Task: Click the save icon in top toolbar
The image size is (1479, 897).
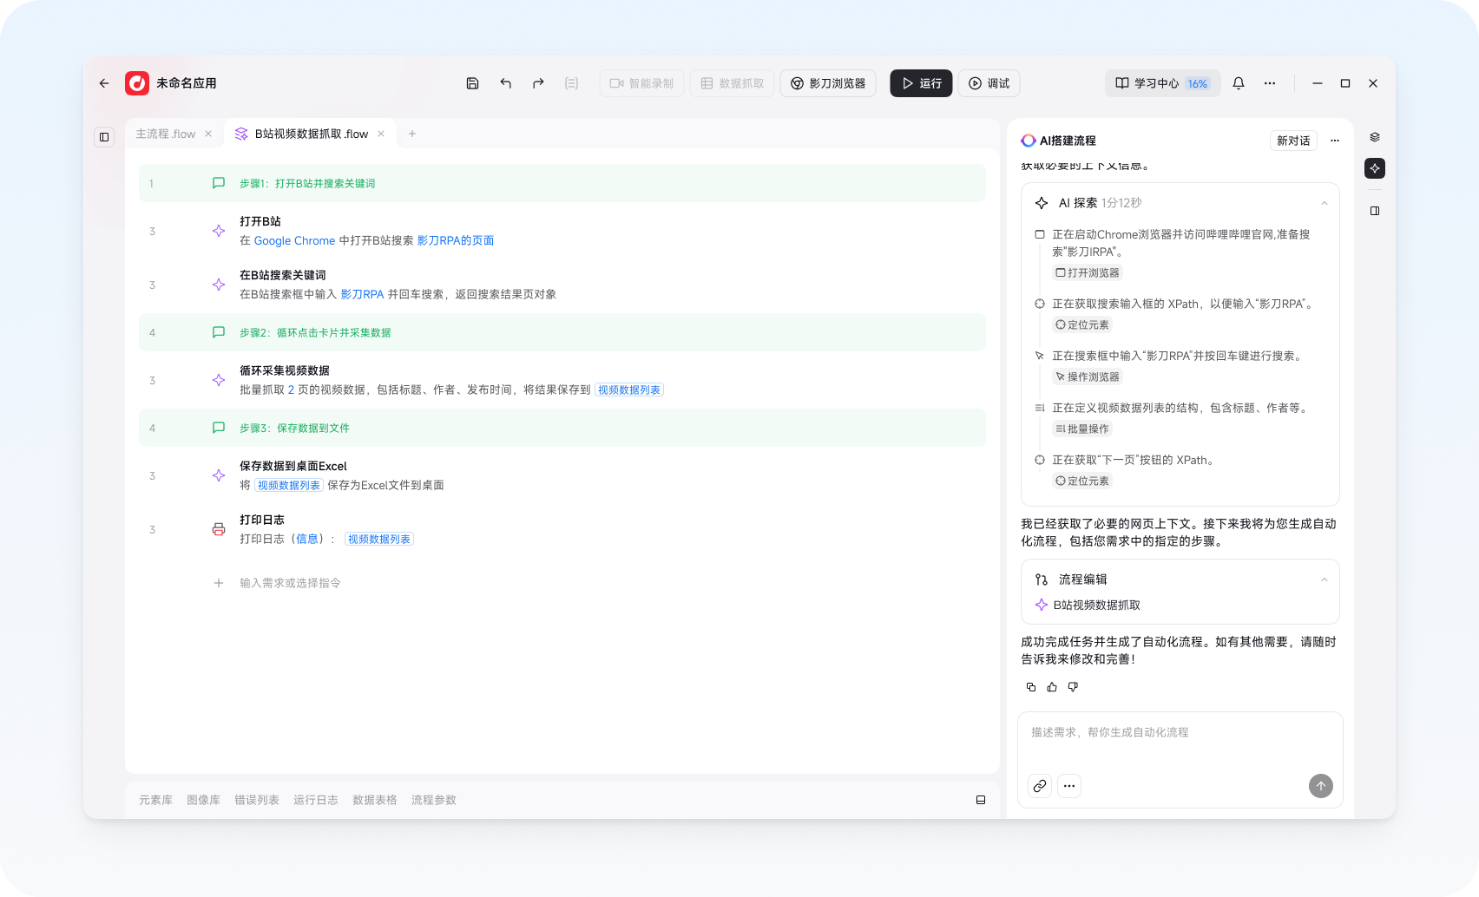Action: click(x=472, y=83)
